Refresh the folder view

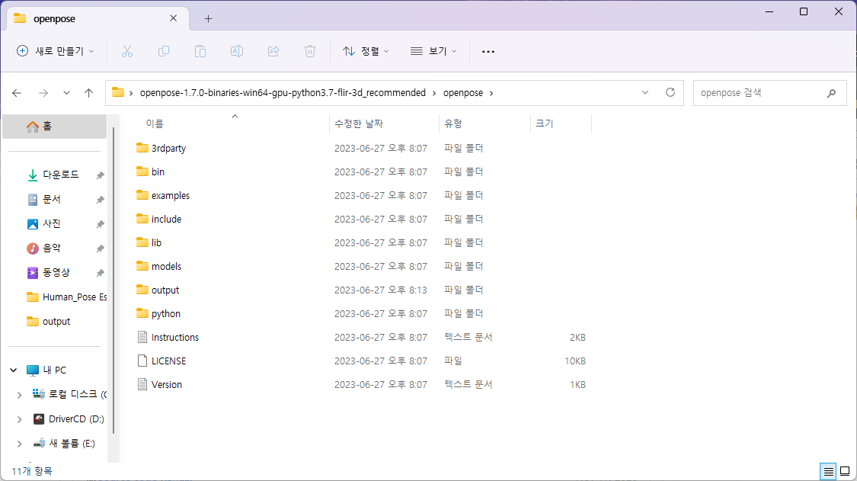click(670, 92)
